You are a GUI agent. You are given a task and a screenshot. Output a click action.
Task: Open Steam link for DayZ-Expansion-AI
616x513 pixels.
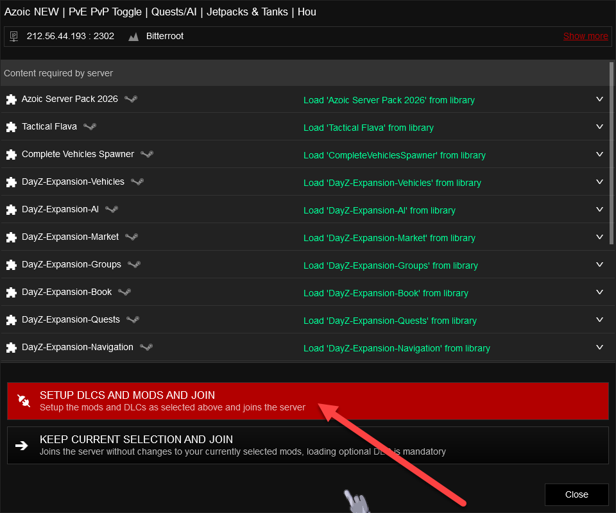[x=112, y=209]
